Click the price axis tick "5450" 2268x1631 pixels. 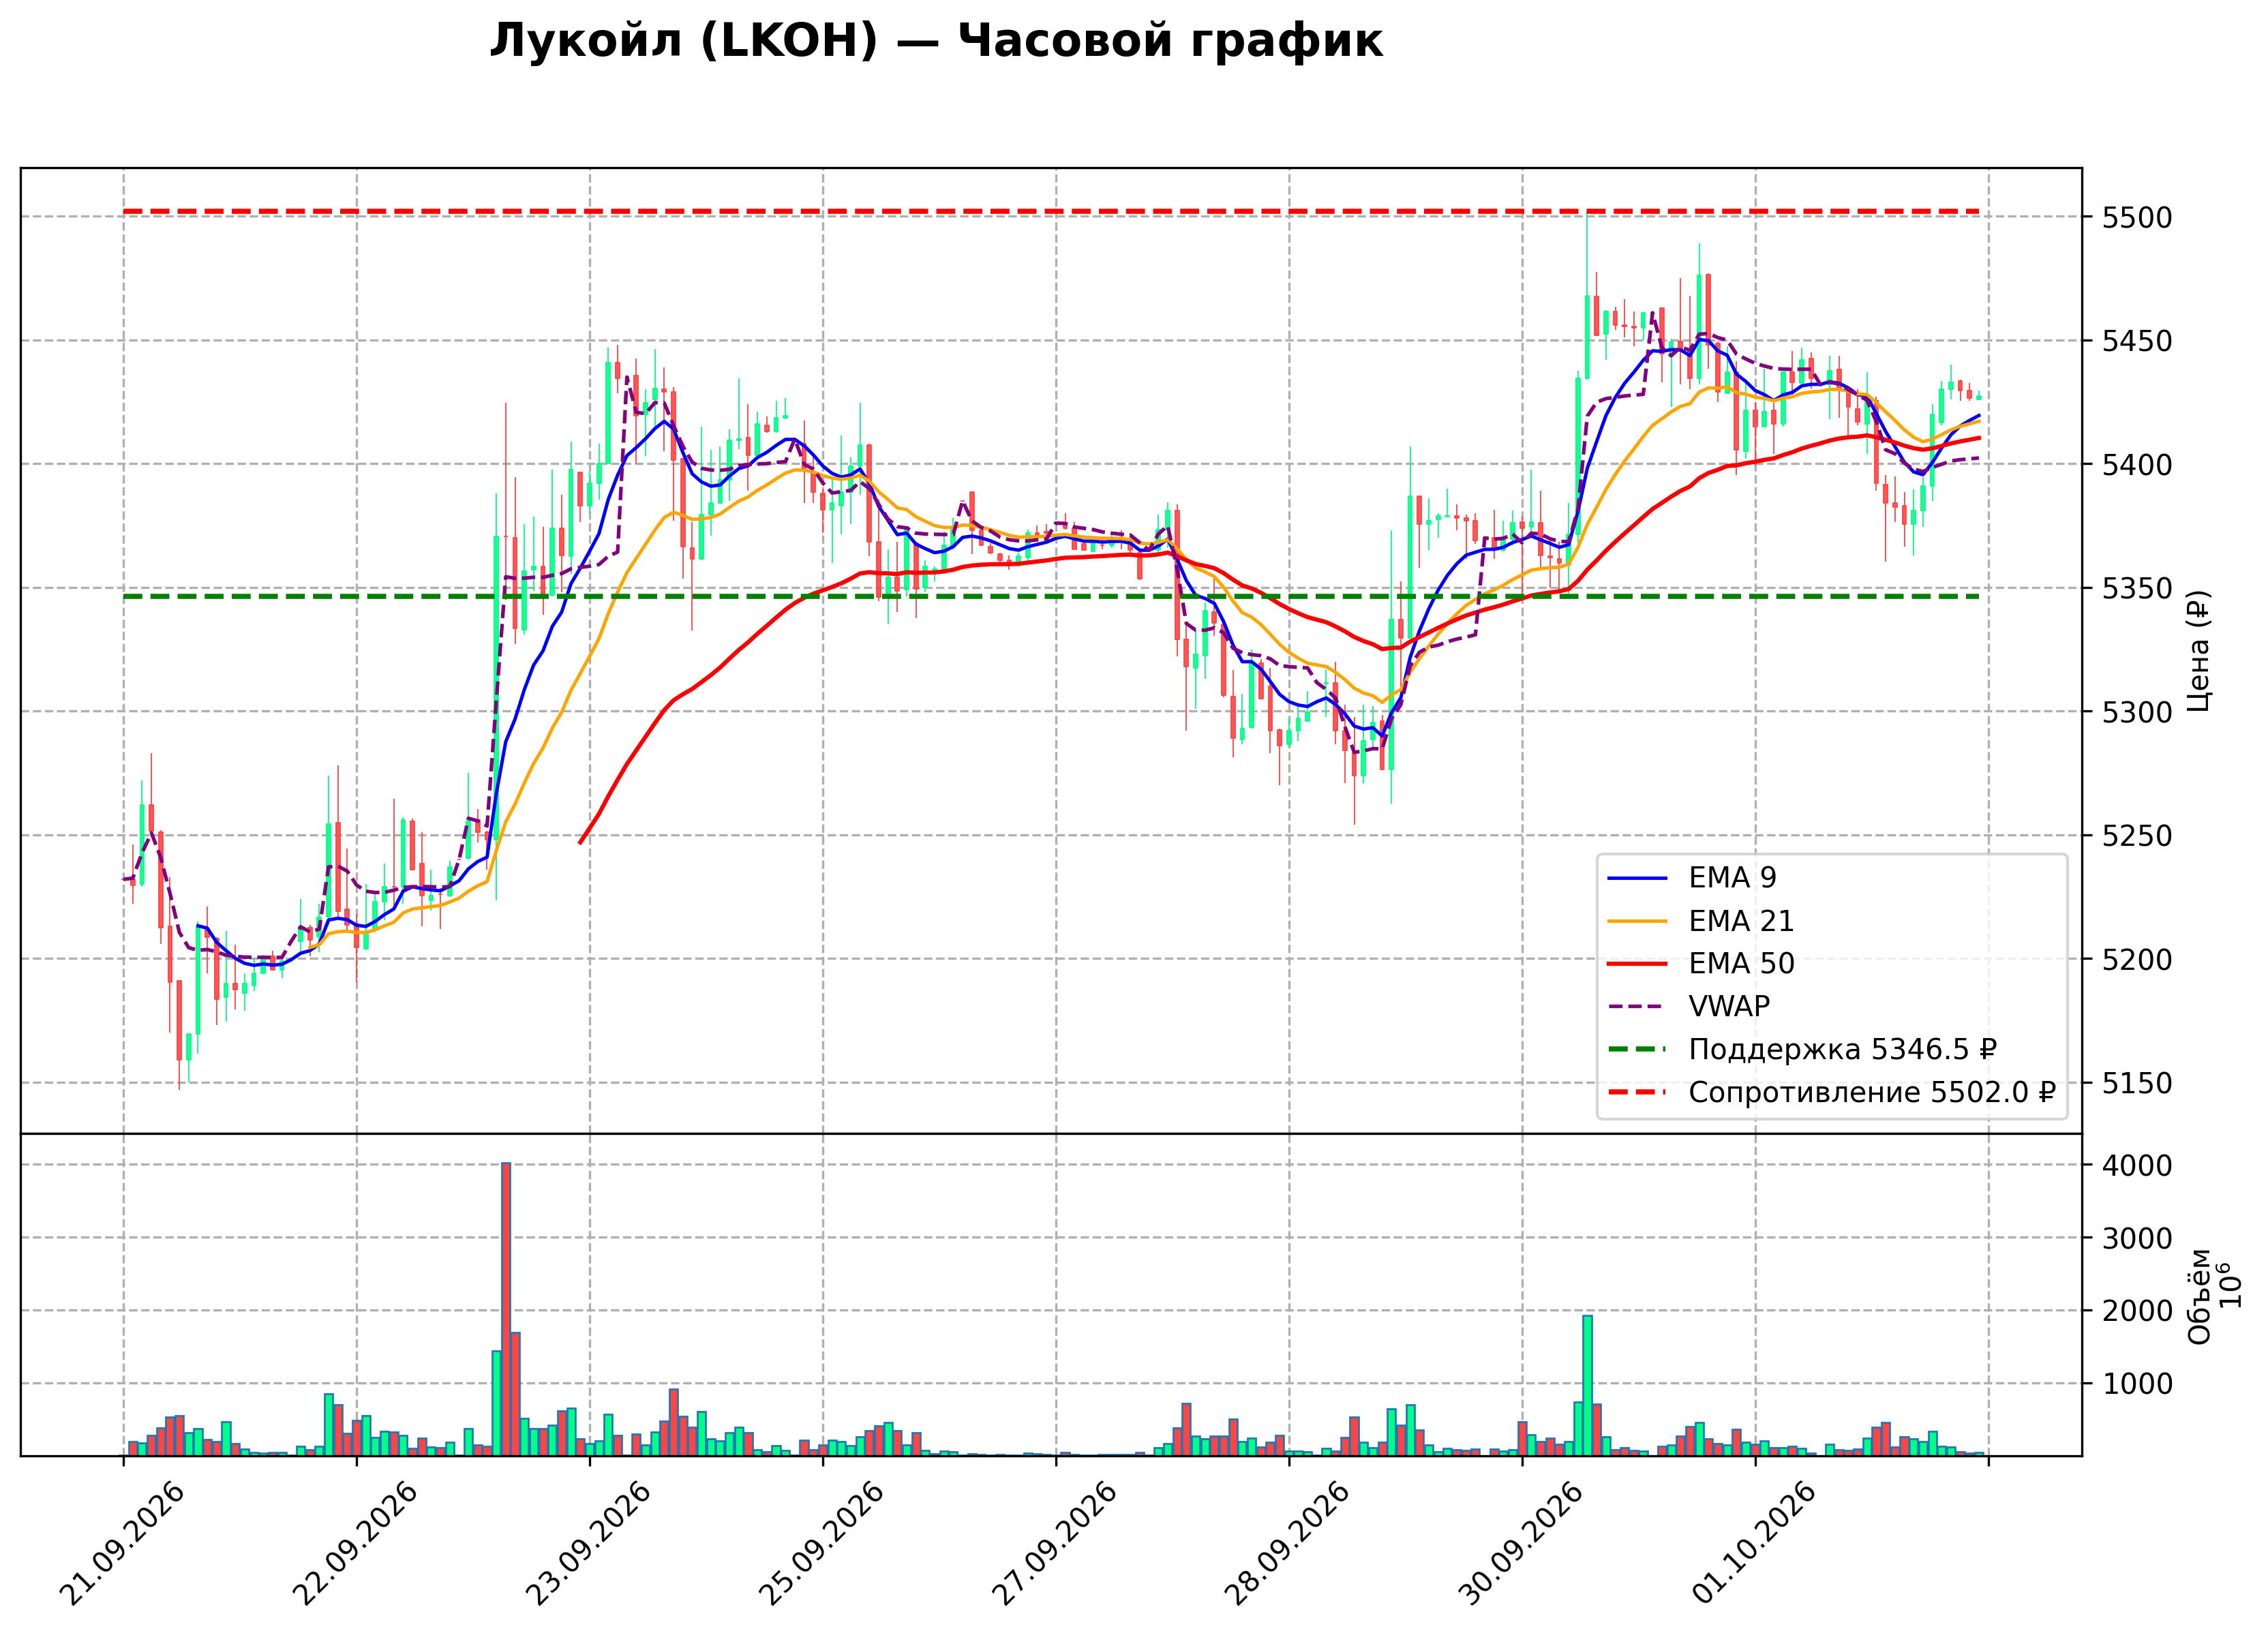click(x=2137, y=342)
